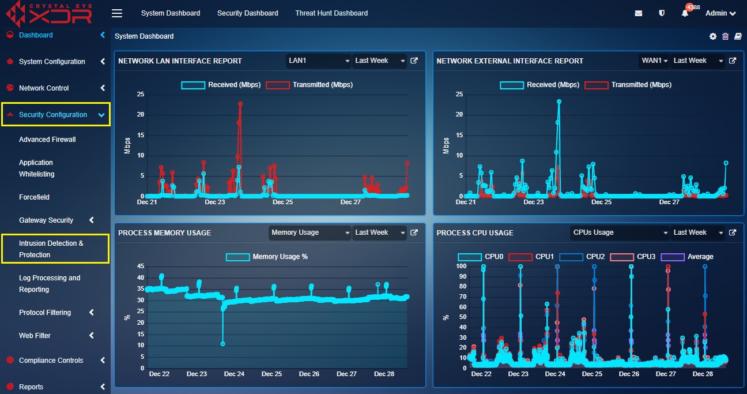Expand the Gateway Security submenu chevron
Screen dimensions: 747x394
pyautogui.click(x=92, y=220)
